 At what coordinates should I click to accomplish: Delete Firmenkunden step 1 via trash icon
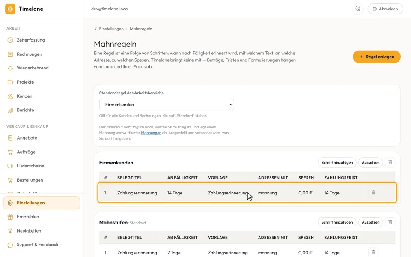point(373,192)
